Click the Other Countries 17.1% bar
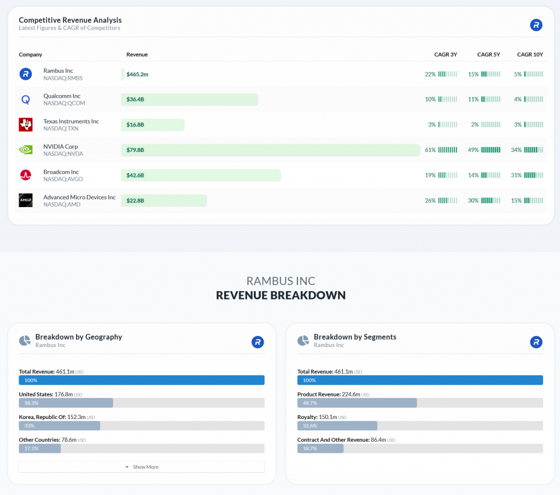The width and height of the screenshot is (560, 495). coord(39,449)
